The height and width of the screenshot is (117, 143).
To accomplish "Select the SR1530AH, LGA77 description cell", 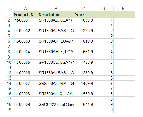I will [x=56, y=41].
